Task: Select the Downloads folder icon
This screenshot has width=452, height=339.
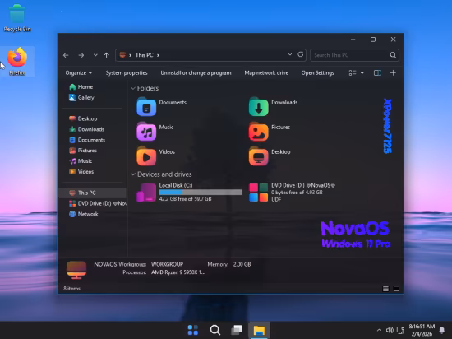Action: pos(259,107)
